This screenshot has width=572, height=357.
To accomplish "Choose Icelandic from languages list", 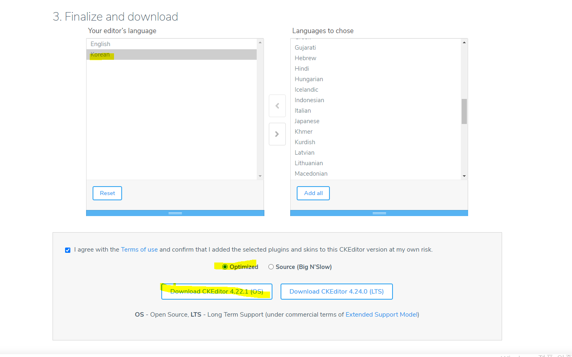I will pos(376,90).
